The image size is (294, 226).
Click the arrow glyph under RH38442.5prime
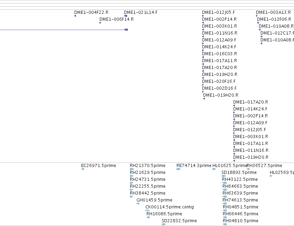coord(131,197)
